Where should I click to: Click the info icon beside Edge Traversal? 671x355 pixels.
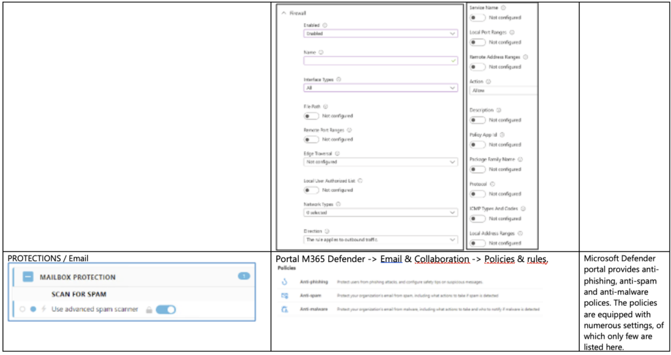[337, 153]
